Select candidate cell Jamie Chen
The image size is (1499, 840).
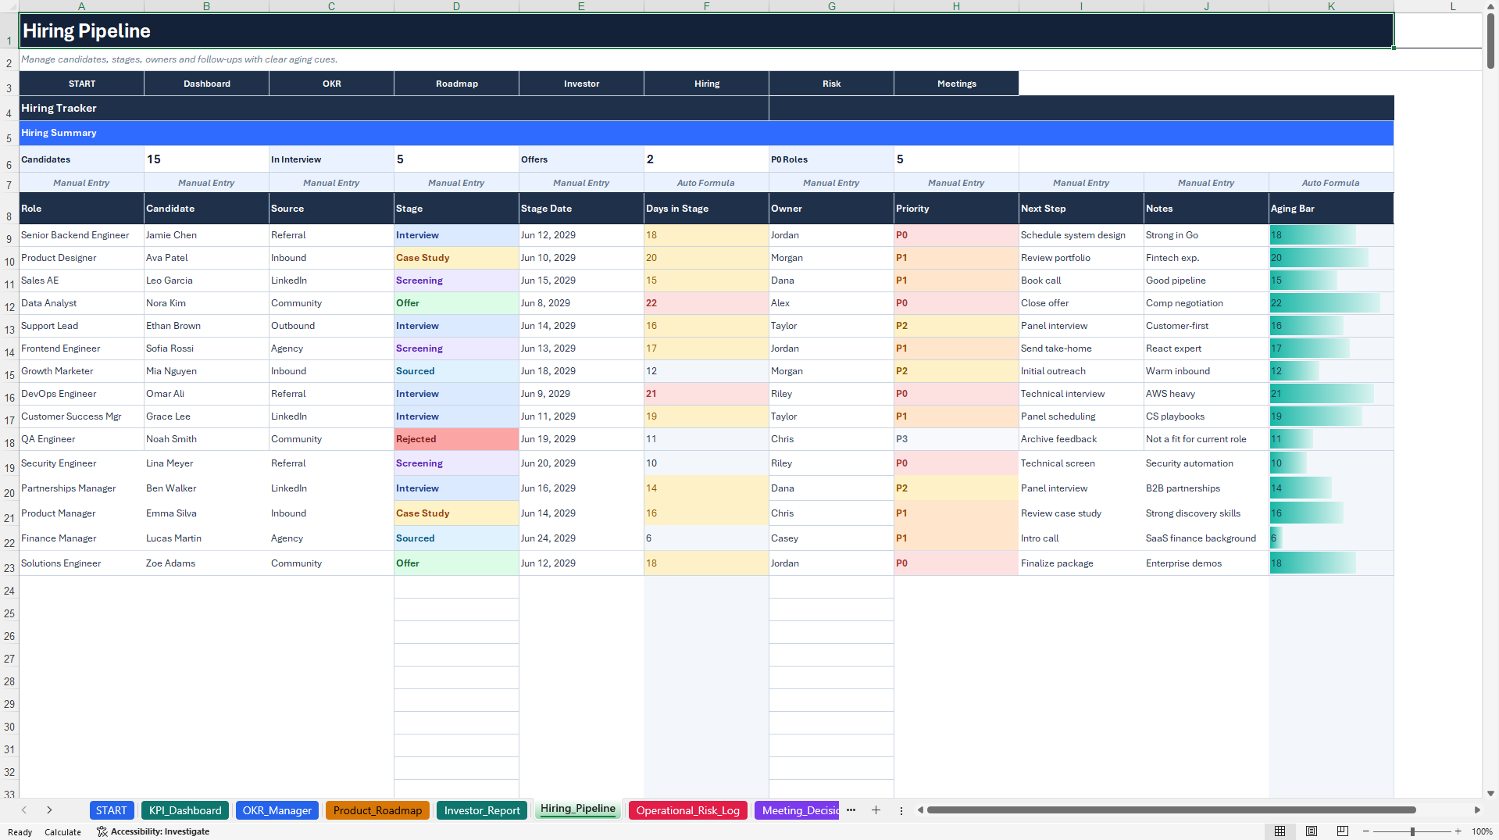tap(206, 235)
